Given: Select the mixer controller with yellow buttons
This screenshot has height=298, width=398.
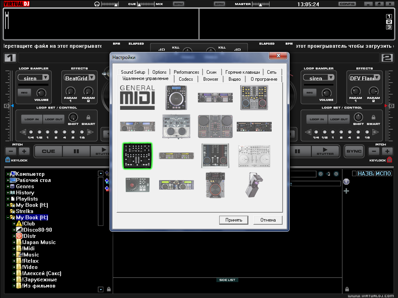Looking at the screenshot, I should pos(254,97).
